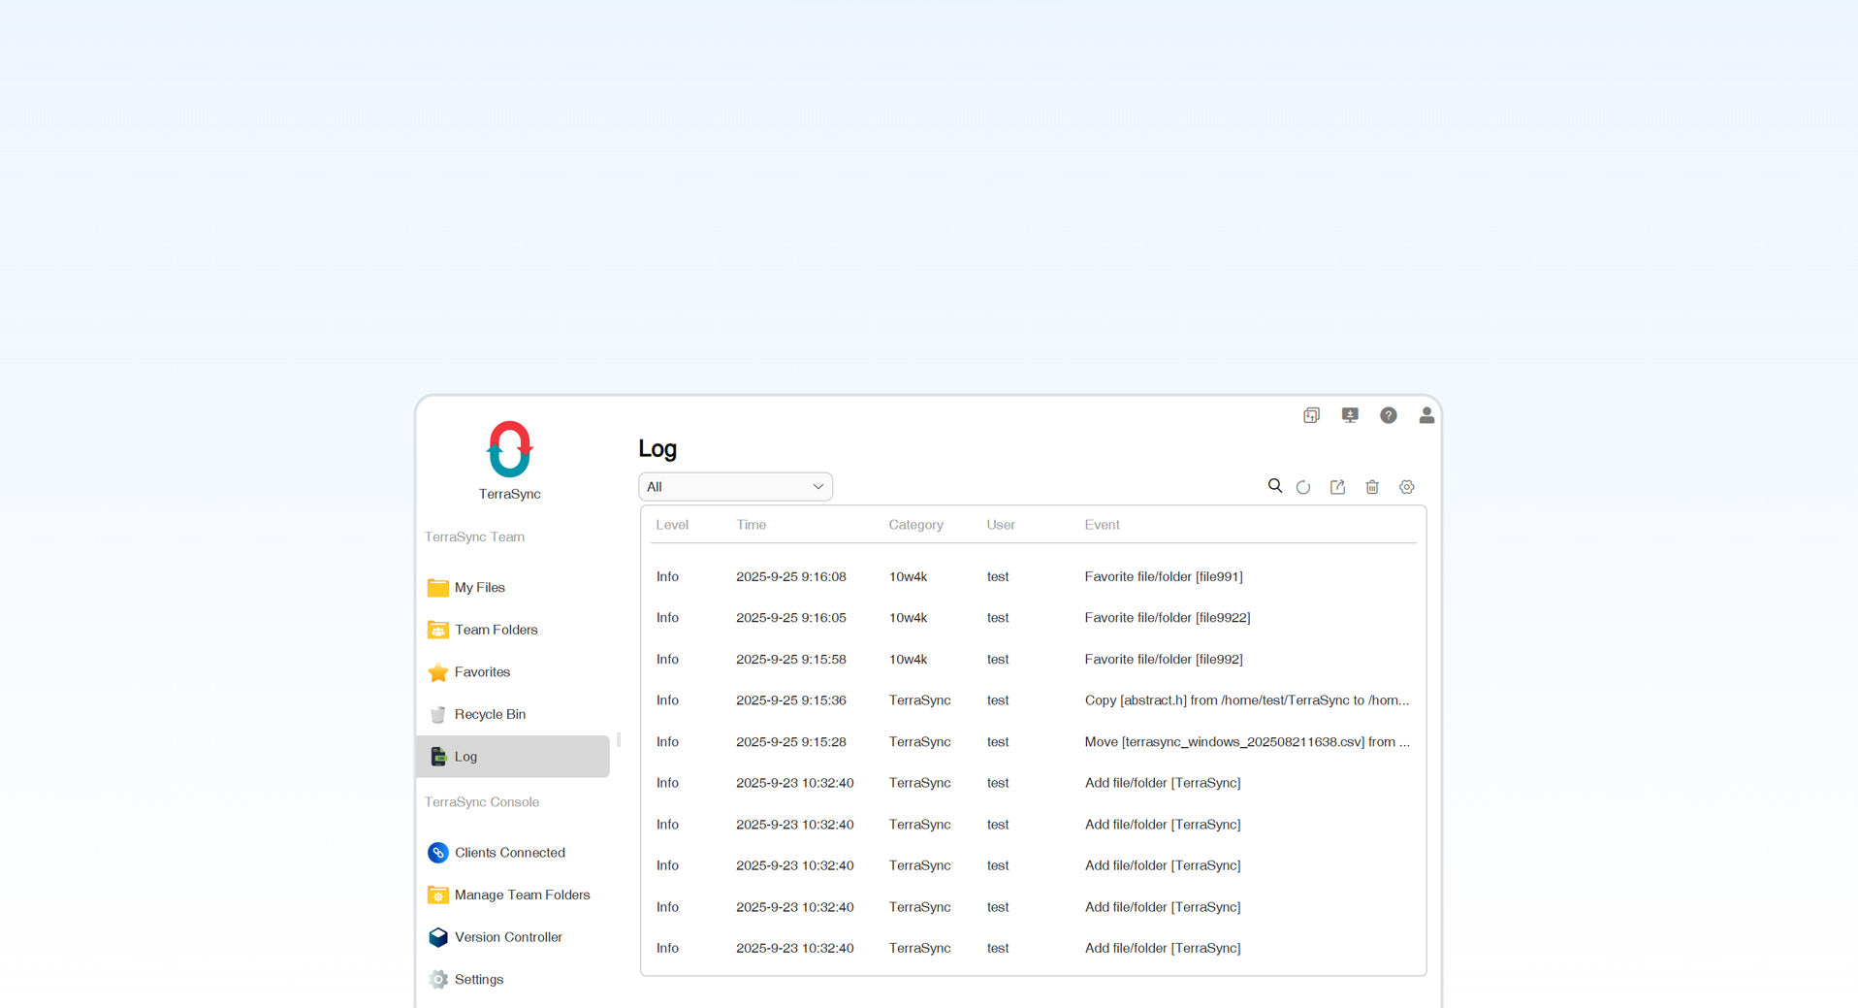Click the TerraSync logo
The width and height of the screenshot is (1858, 1008).
pyautogui.click(x=509, y=450)
